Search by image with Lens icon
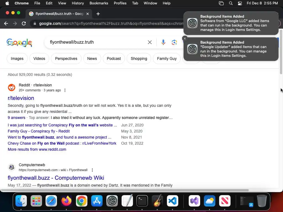The image size is (283, 212). [174, 42]
